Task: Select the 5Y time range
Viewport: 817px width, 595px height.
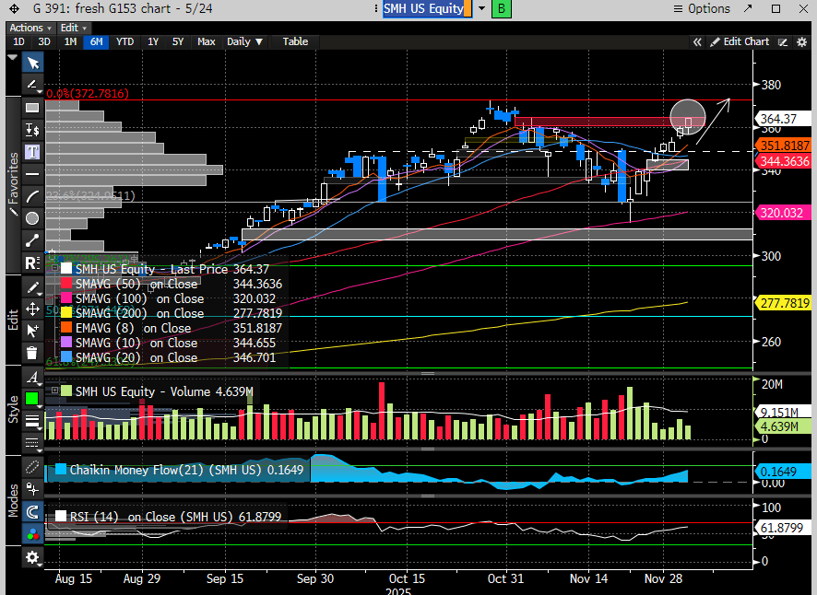Action: pyautogui.click(x=178, y=41)
